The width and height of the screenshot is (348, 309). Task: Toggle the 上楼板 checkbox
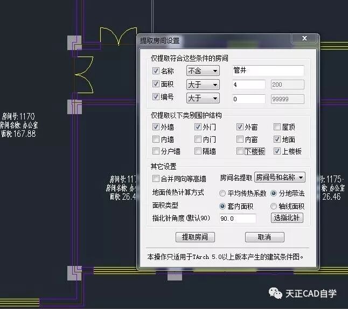277,151
